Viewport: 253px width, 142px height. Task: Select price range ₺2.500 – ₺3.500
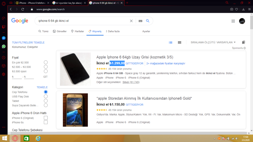click(x=46, y=67)
